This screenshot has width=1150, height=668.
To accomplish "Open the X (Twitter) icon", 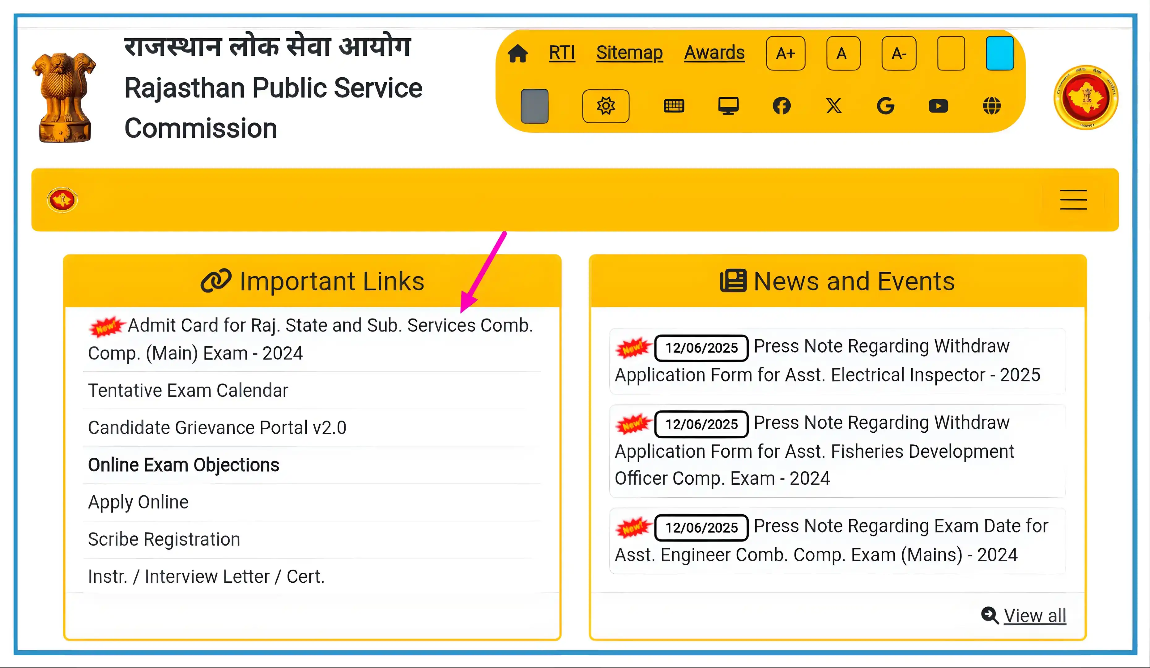I will pos(834,106).
